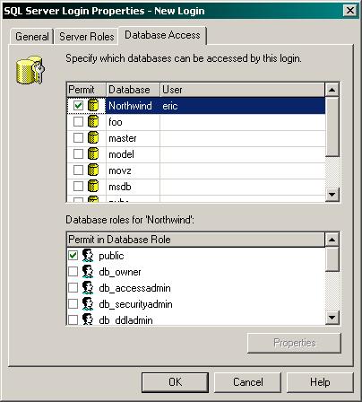
Task: Click the User column header
Action: (242, 90)
